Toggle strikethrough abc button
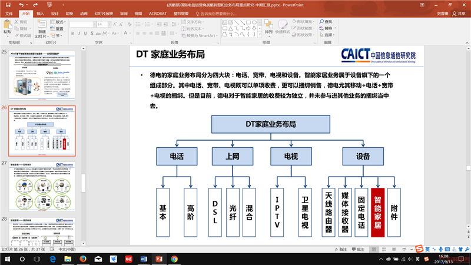This screenshot has width=471, height=265. [98, 34]
